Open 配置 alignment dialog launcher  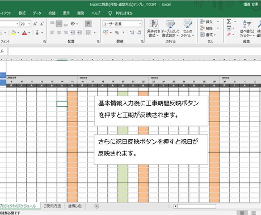click(98, 41)
